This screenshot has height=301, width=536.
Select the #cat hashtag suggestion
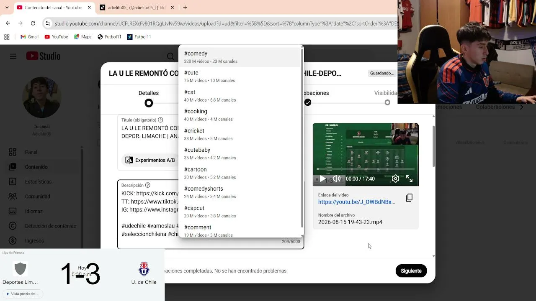[x=240, y=96]
